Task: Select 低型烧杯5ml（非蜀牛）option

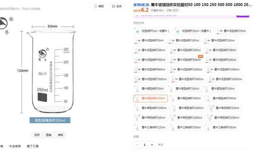Action: click(x=153, y=31)
